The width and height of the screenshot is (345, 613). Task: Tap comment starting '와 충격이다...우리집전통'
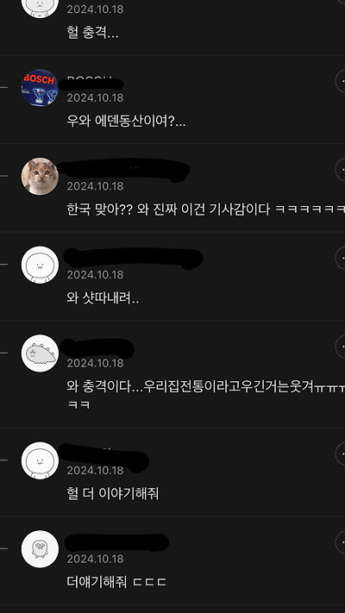point(206,395)
